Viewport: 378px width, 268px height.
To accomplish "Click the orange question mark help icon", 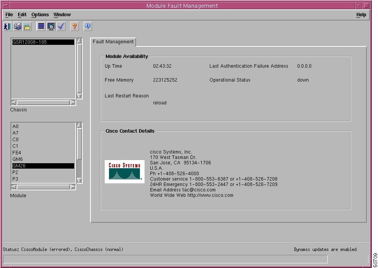I will pyautogui.click(x=75, y=26).
